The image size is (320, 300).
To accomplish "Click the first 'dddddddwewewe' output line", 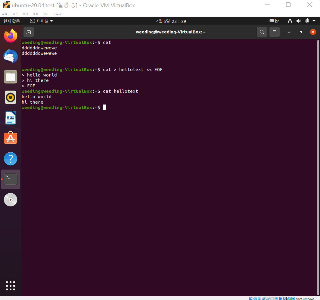I will coord(39,48).
